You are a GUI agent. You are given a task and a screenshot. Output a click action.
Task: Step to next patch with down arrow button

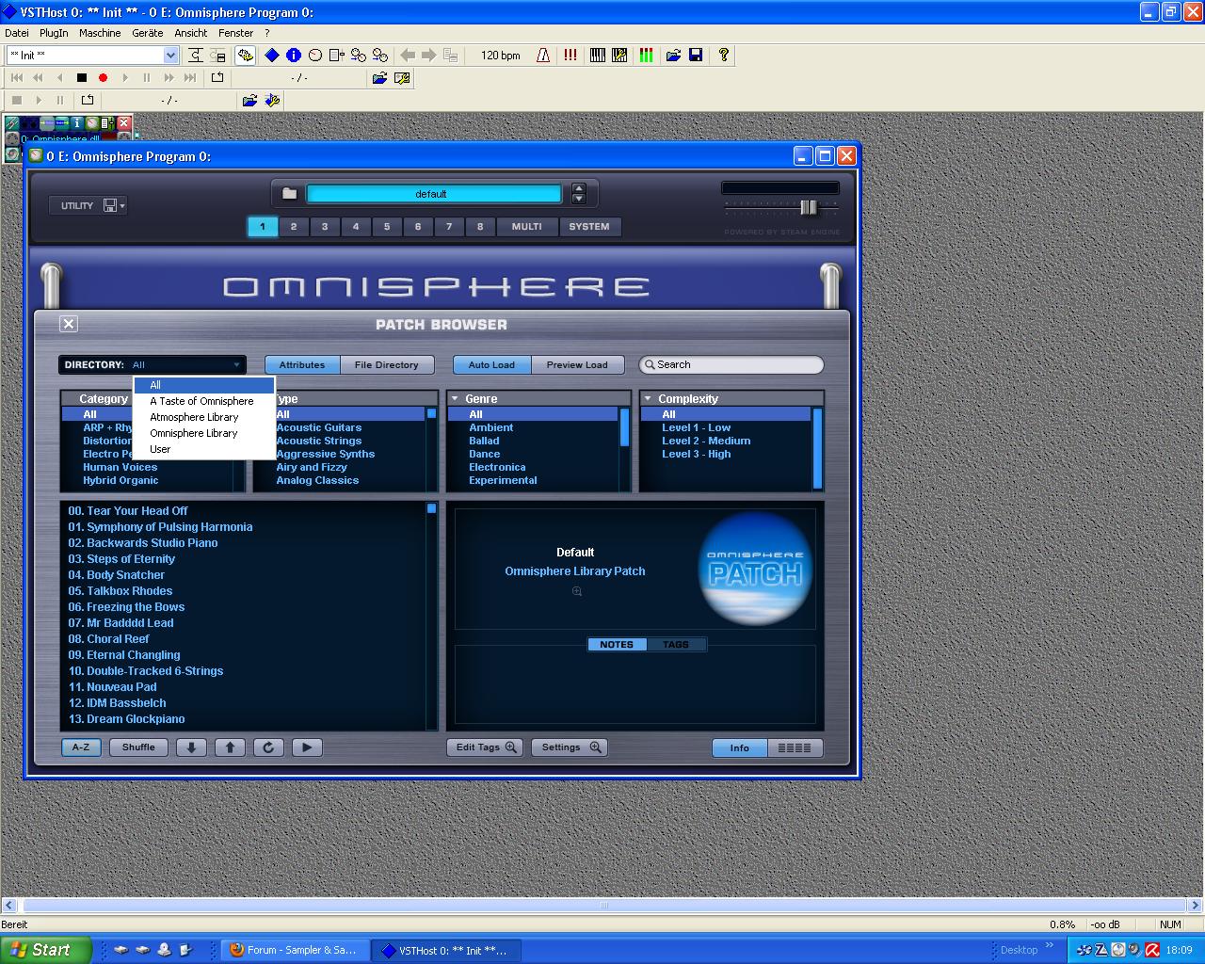(x=191, y=747)
